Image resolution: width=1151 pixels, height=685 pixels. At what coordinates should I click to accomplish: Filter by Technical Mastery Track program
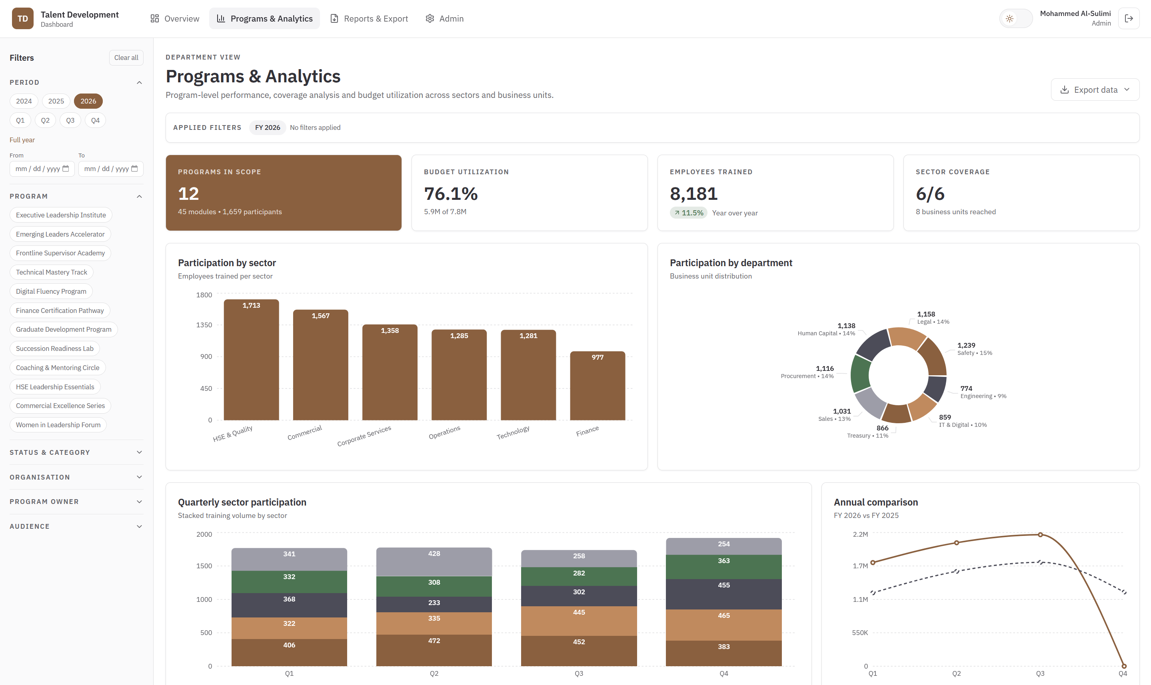[52, 272]
